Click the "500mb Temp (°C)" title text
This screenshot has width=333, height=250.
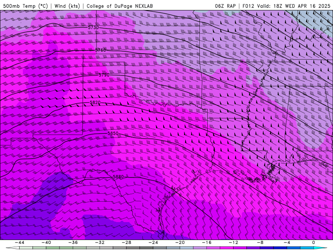coord(25,6)
